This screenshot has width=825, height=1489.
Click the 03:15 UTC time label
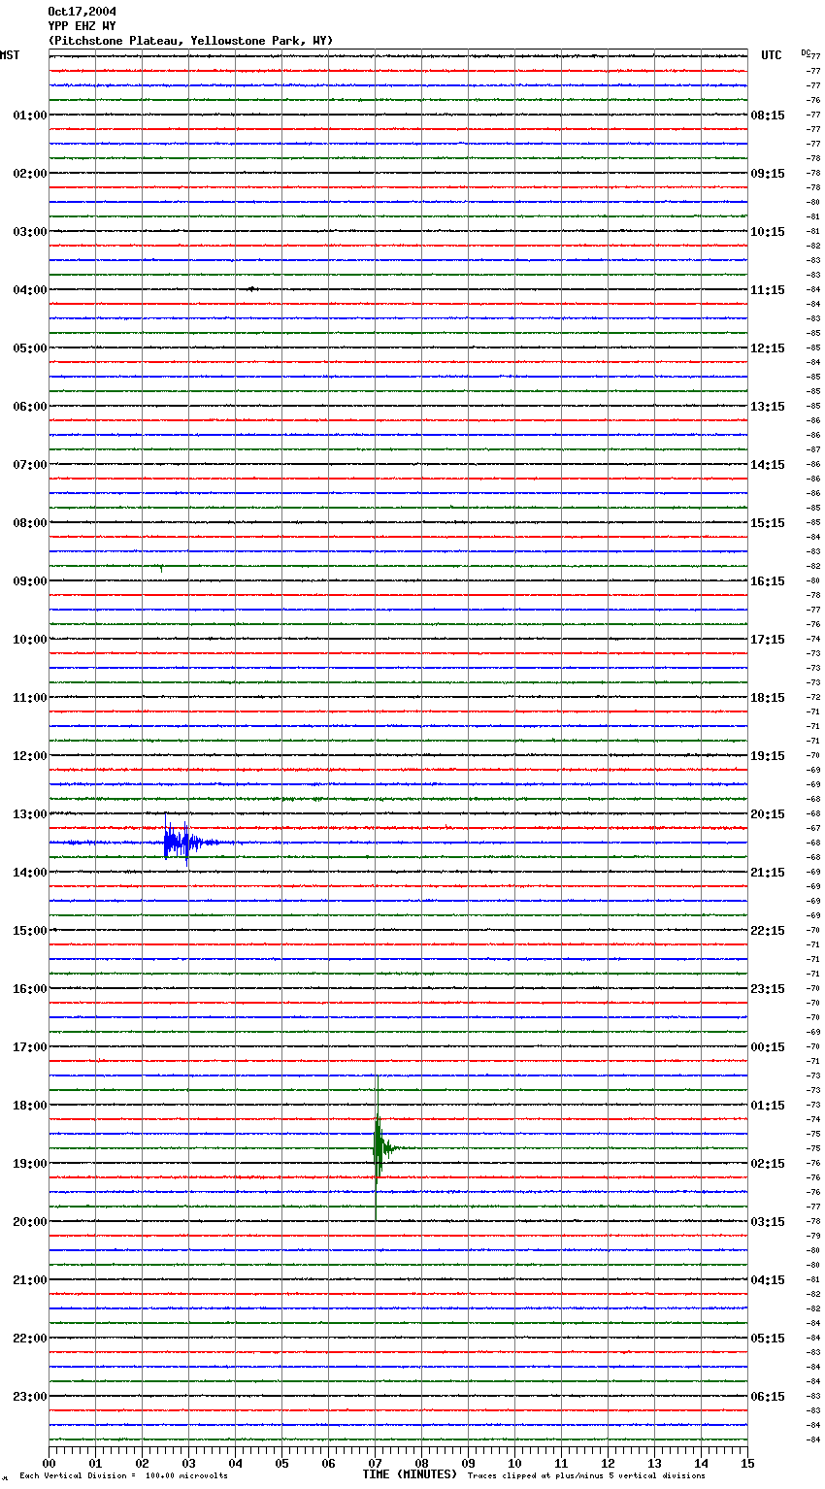coord(768,1222)
